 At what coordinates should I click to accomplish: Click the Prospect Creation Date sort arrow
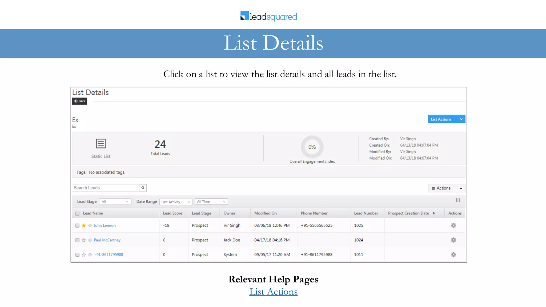coord(434,213)
